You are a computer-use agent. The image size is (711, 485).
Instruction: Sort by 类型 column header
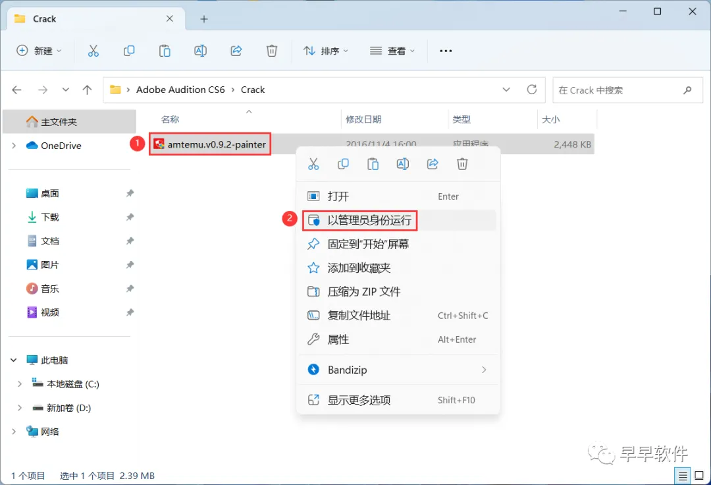461,119
